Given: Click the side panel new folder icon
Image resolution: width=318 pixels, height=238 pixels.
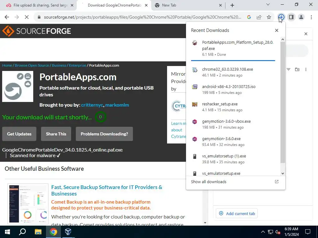Looking at the screenshot, I should click(x=297, y=69).
